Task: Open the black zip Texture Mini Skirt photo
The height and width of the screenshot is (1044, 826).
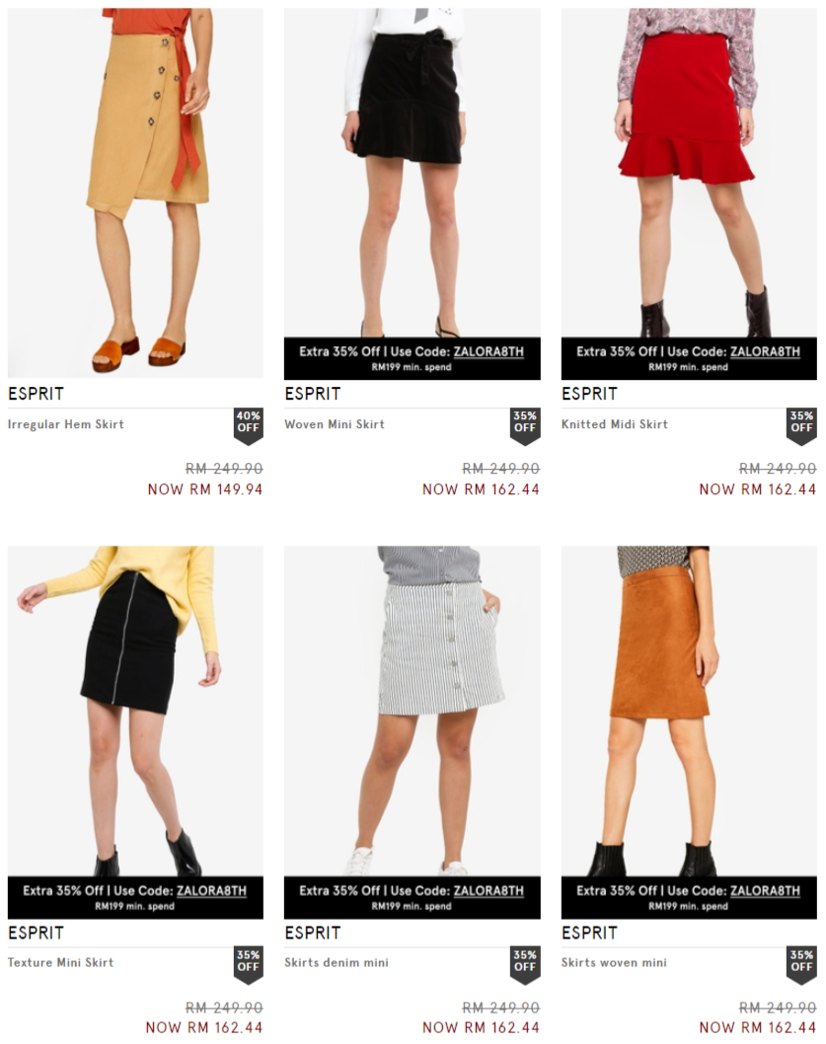Action: coord(135,711)
